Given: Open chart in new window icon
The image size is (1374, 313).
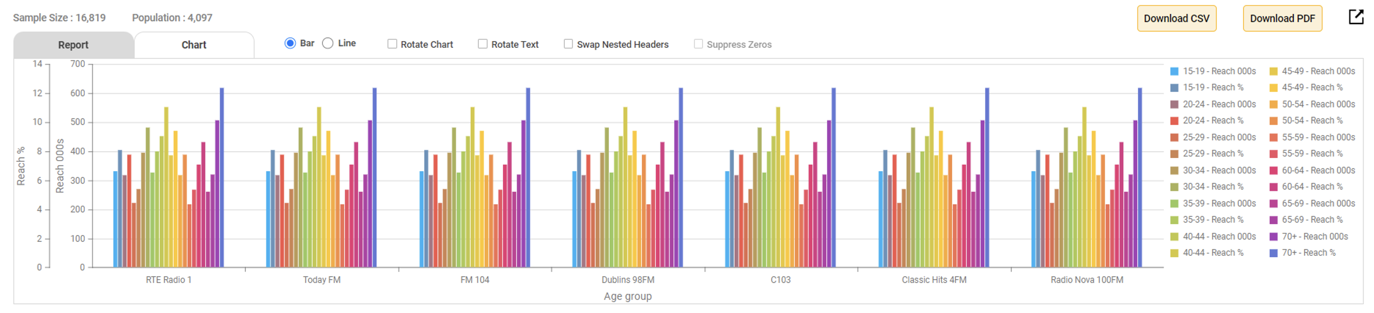Looking at the screenshot, I should (1355, 17).
